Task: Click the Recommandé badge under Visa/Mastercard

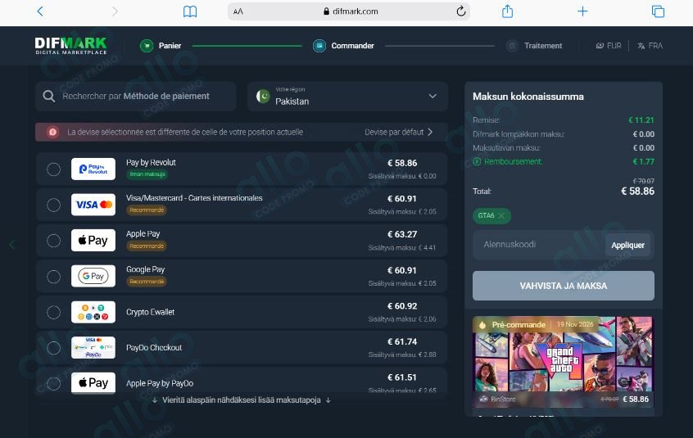Action: coord(147,210)
